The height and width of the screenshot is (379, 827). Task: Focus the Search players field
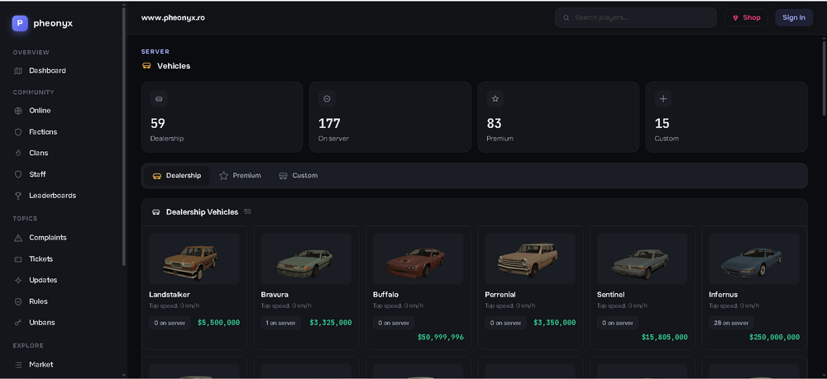635,18
